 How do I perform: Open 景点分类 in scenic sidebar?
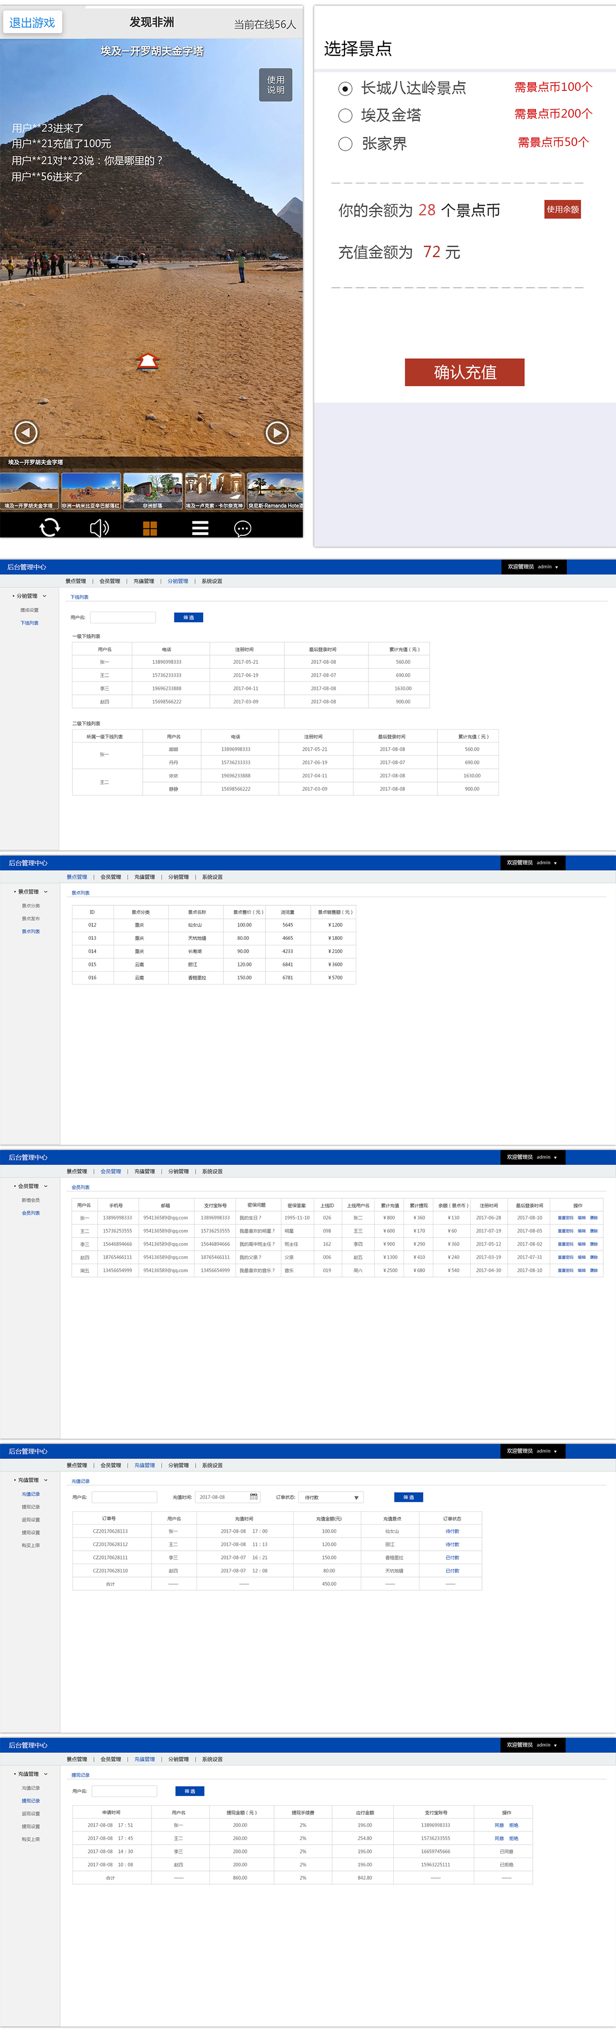[31, 905]
